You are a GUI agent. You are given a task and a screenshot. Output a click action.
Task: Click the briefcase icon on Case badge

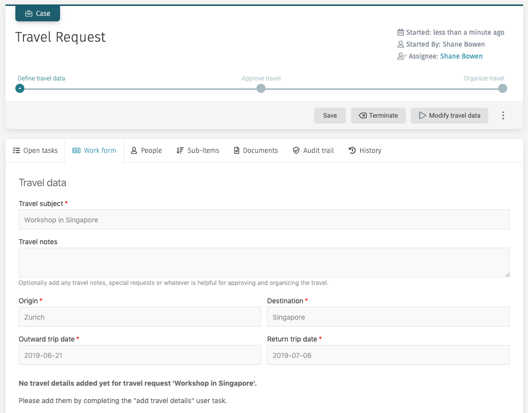[29, 14]
